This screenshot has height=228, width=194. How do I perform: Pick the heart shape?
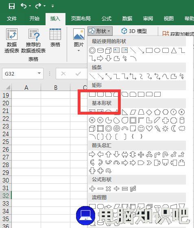149,128
